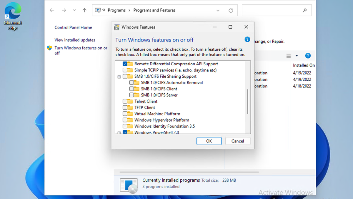Click the installed programs disc icon
Viewport: 353px width, 199px height.
129,185
